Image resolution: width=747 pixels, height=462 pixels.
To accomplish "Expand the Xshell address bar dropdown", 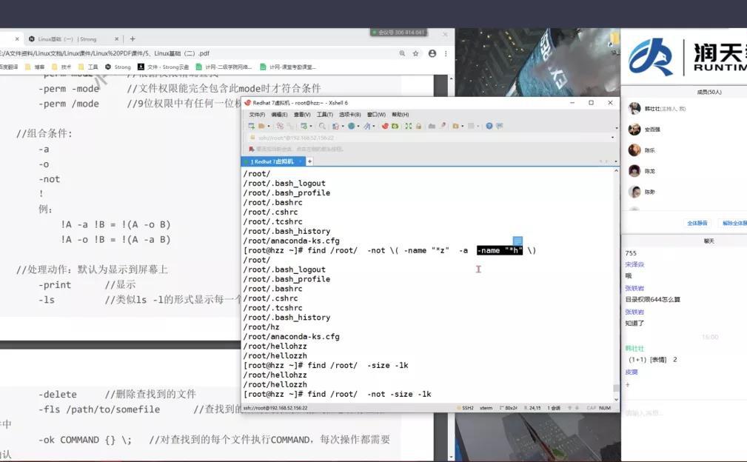I will click(x=612, y=138).
